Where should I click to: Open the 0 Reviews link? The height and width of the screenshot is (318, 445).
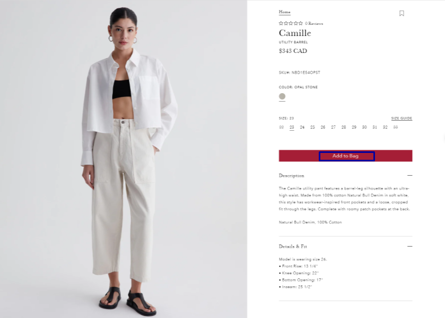pyautogui.click(x=314, y=23)
